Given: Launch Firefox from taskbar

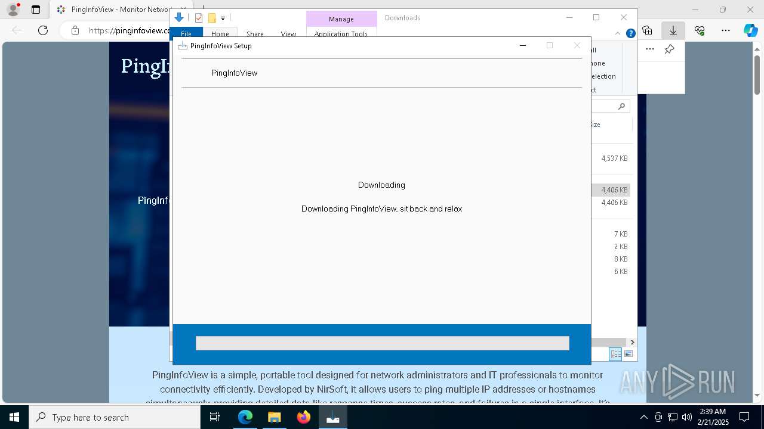Looking at the screenshot, I should tap(304, 417).
